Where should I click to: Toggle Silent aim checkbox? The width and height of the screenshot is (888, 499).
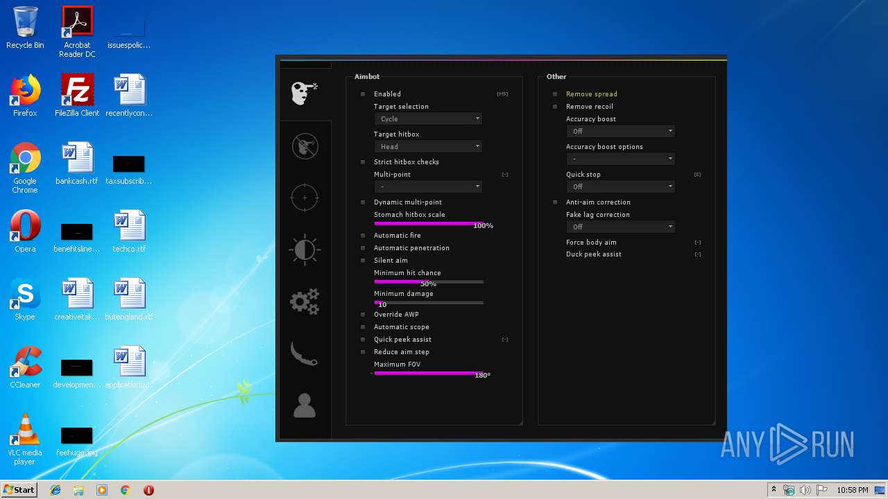click(362, 260)
